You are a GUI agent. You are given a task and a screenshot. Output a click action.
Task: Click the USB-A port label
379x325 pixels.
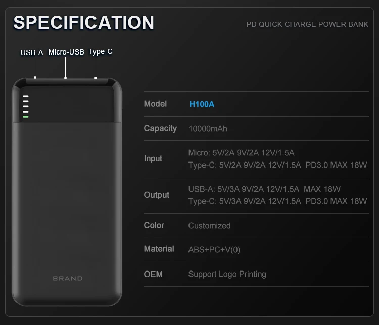pos(31,52)
